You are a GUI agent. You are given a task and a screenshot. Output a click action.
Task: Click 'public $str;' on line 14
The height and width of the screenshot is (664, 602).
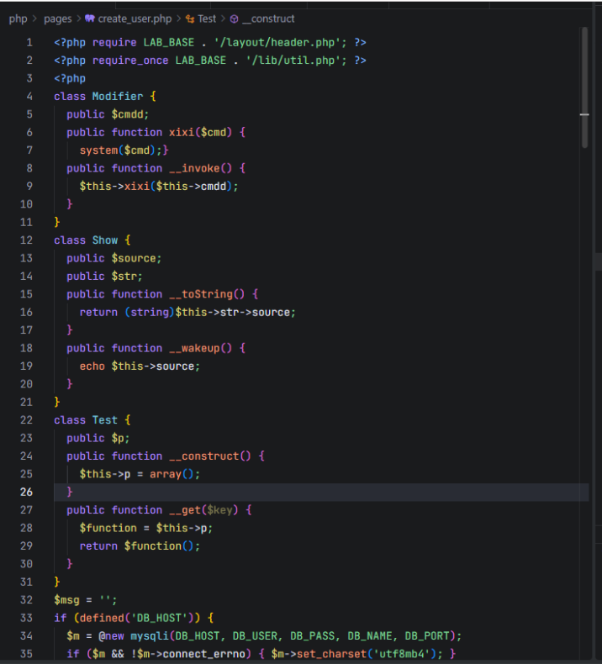[104, 276]
